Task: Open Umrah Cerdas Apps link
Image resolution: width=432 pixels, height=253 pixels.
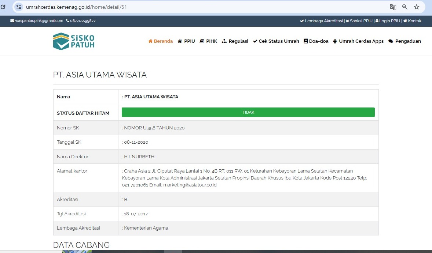Action: [358, 41]
